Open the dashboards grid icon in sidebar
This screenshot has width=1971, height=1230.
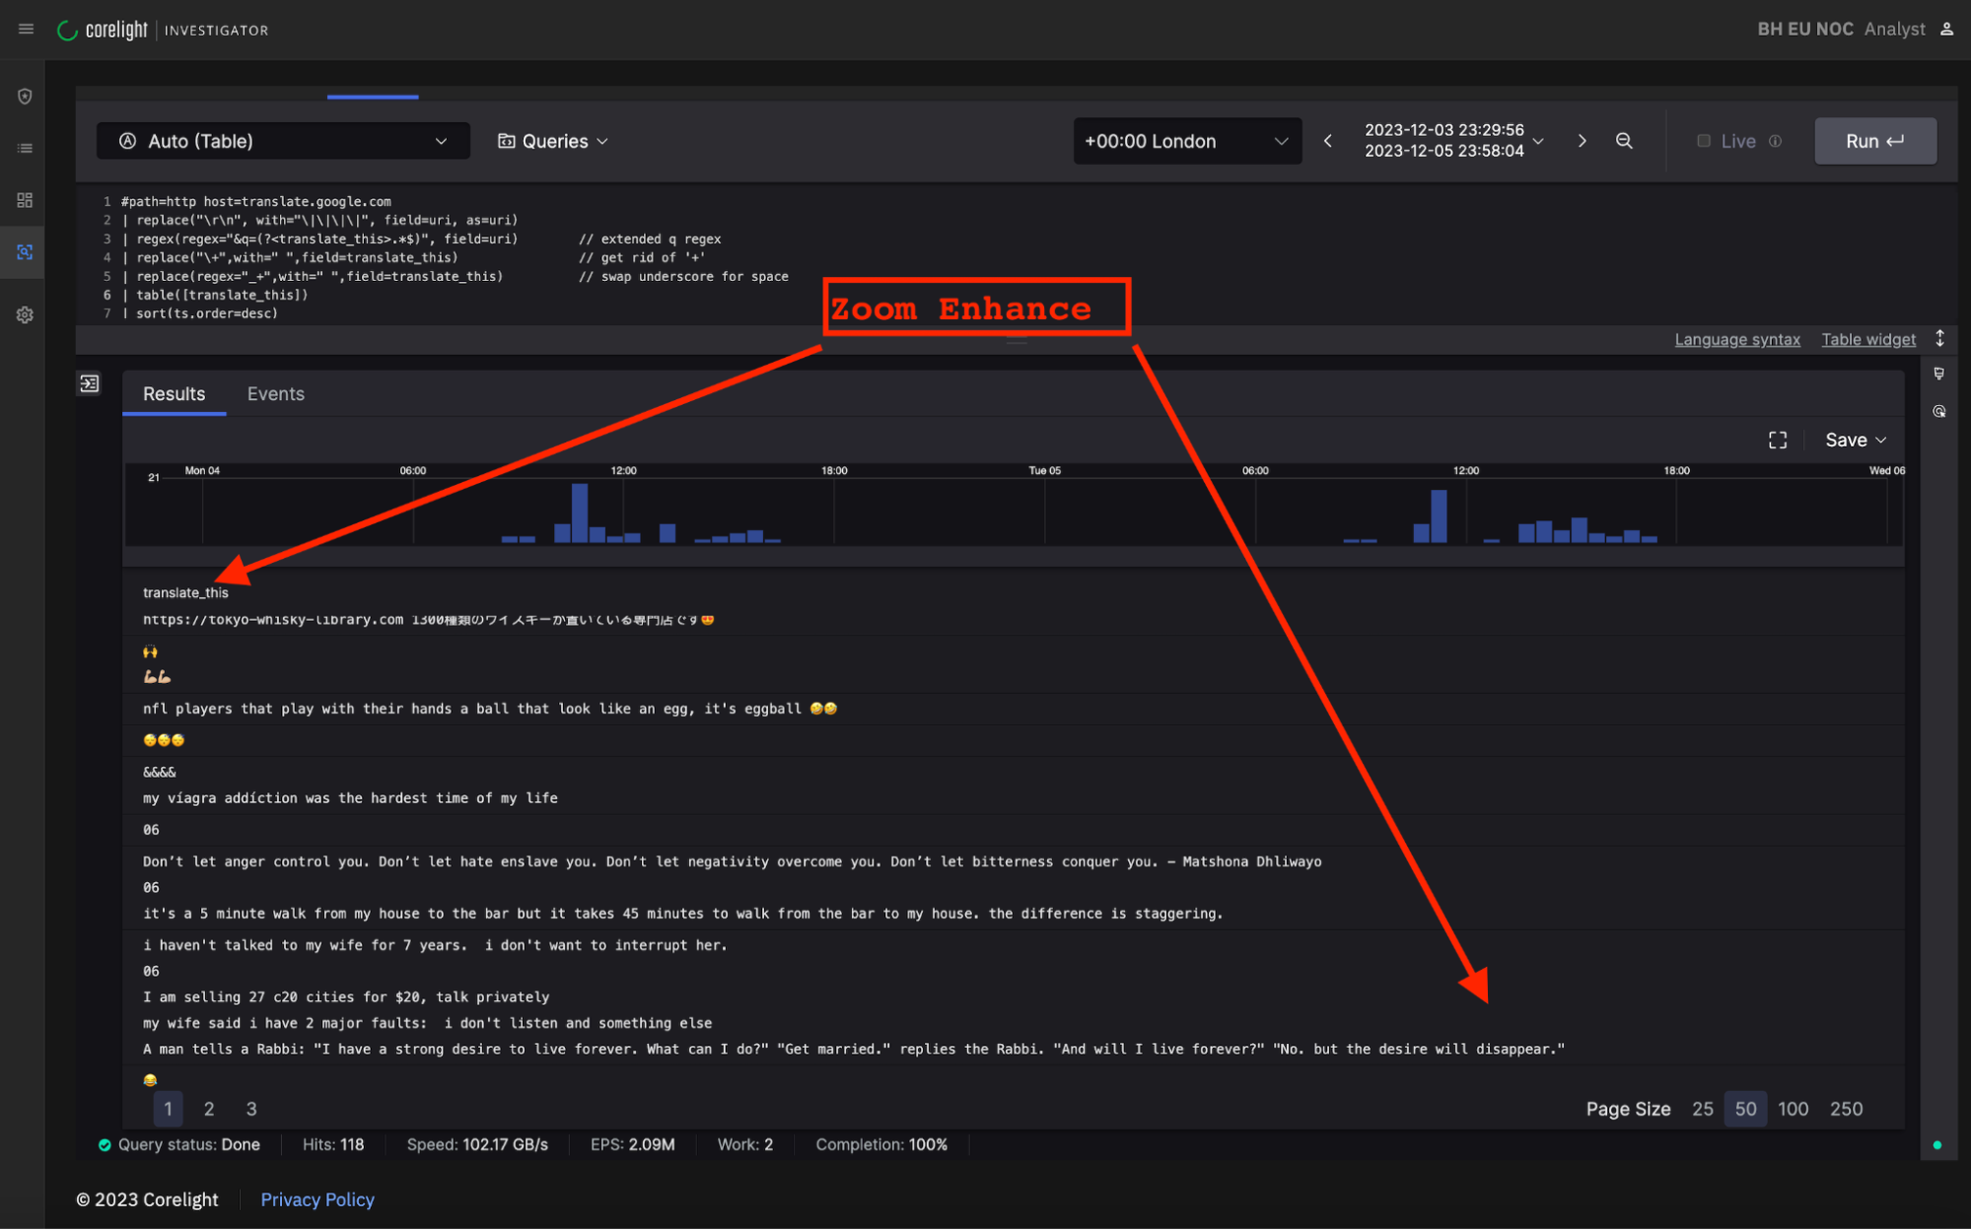(x=25, y=200)
